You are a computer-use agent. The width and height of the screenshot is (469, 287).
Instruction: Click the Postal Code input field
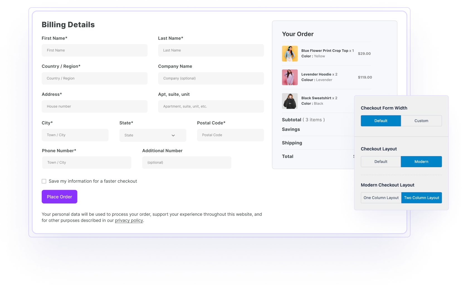(230, 135)
